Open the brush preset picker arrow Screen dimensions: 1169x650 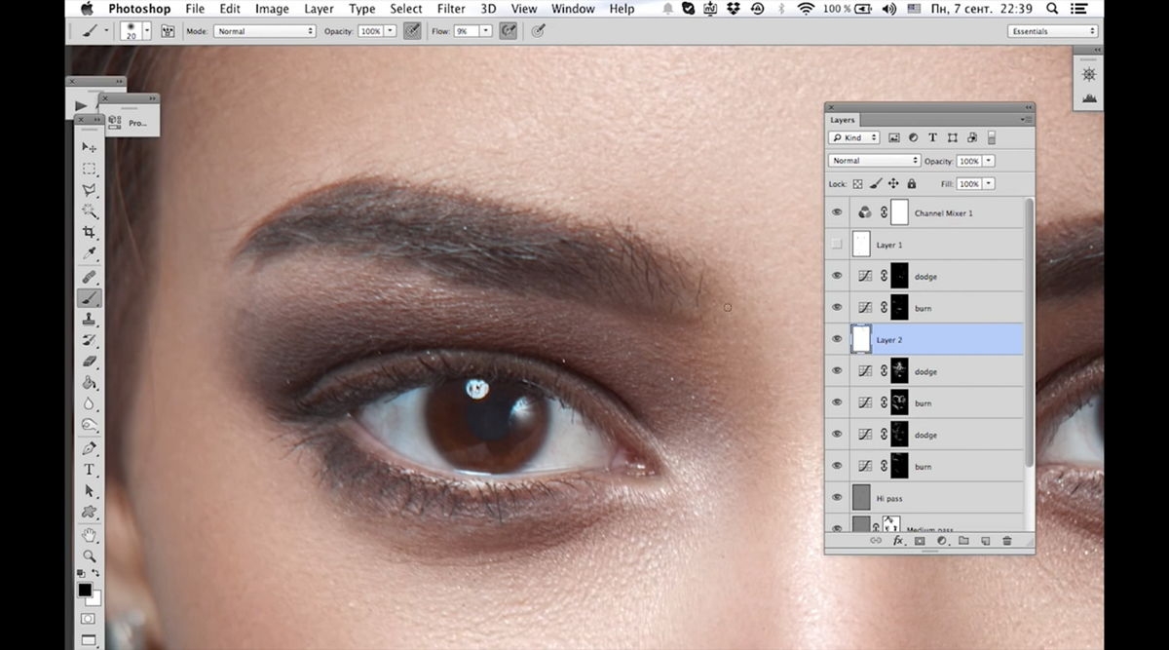point(147,31)
